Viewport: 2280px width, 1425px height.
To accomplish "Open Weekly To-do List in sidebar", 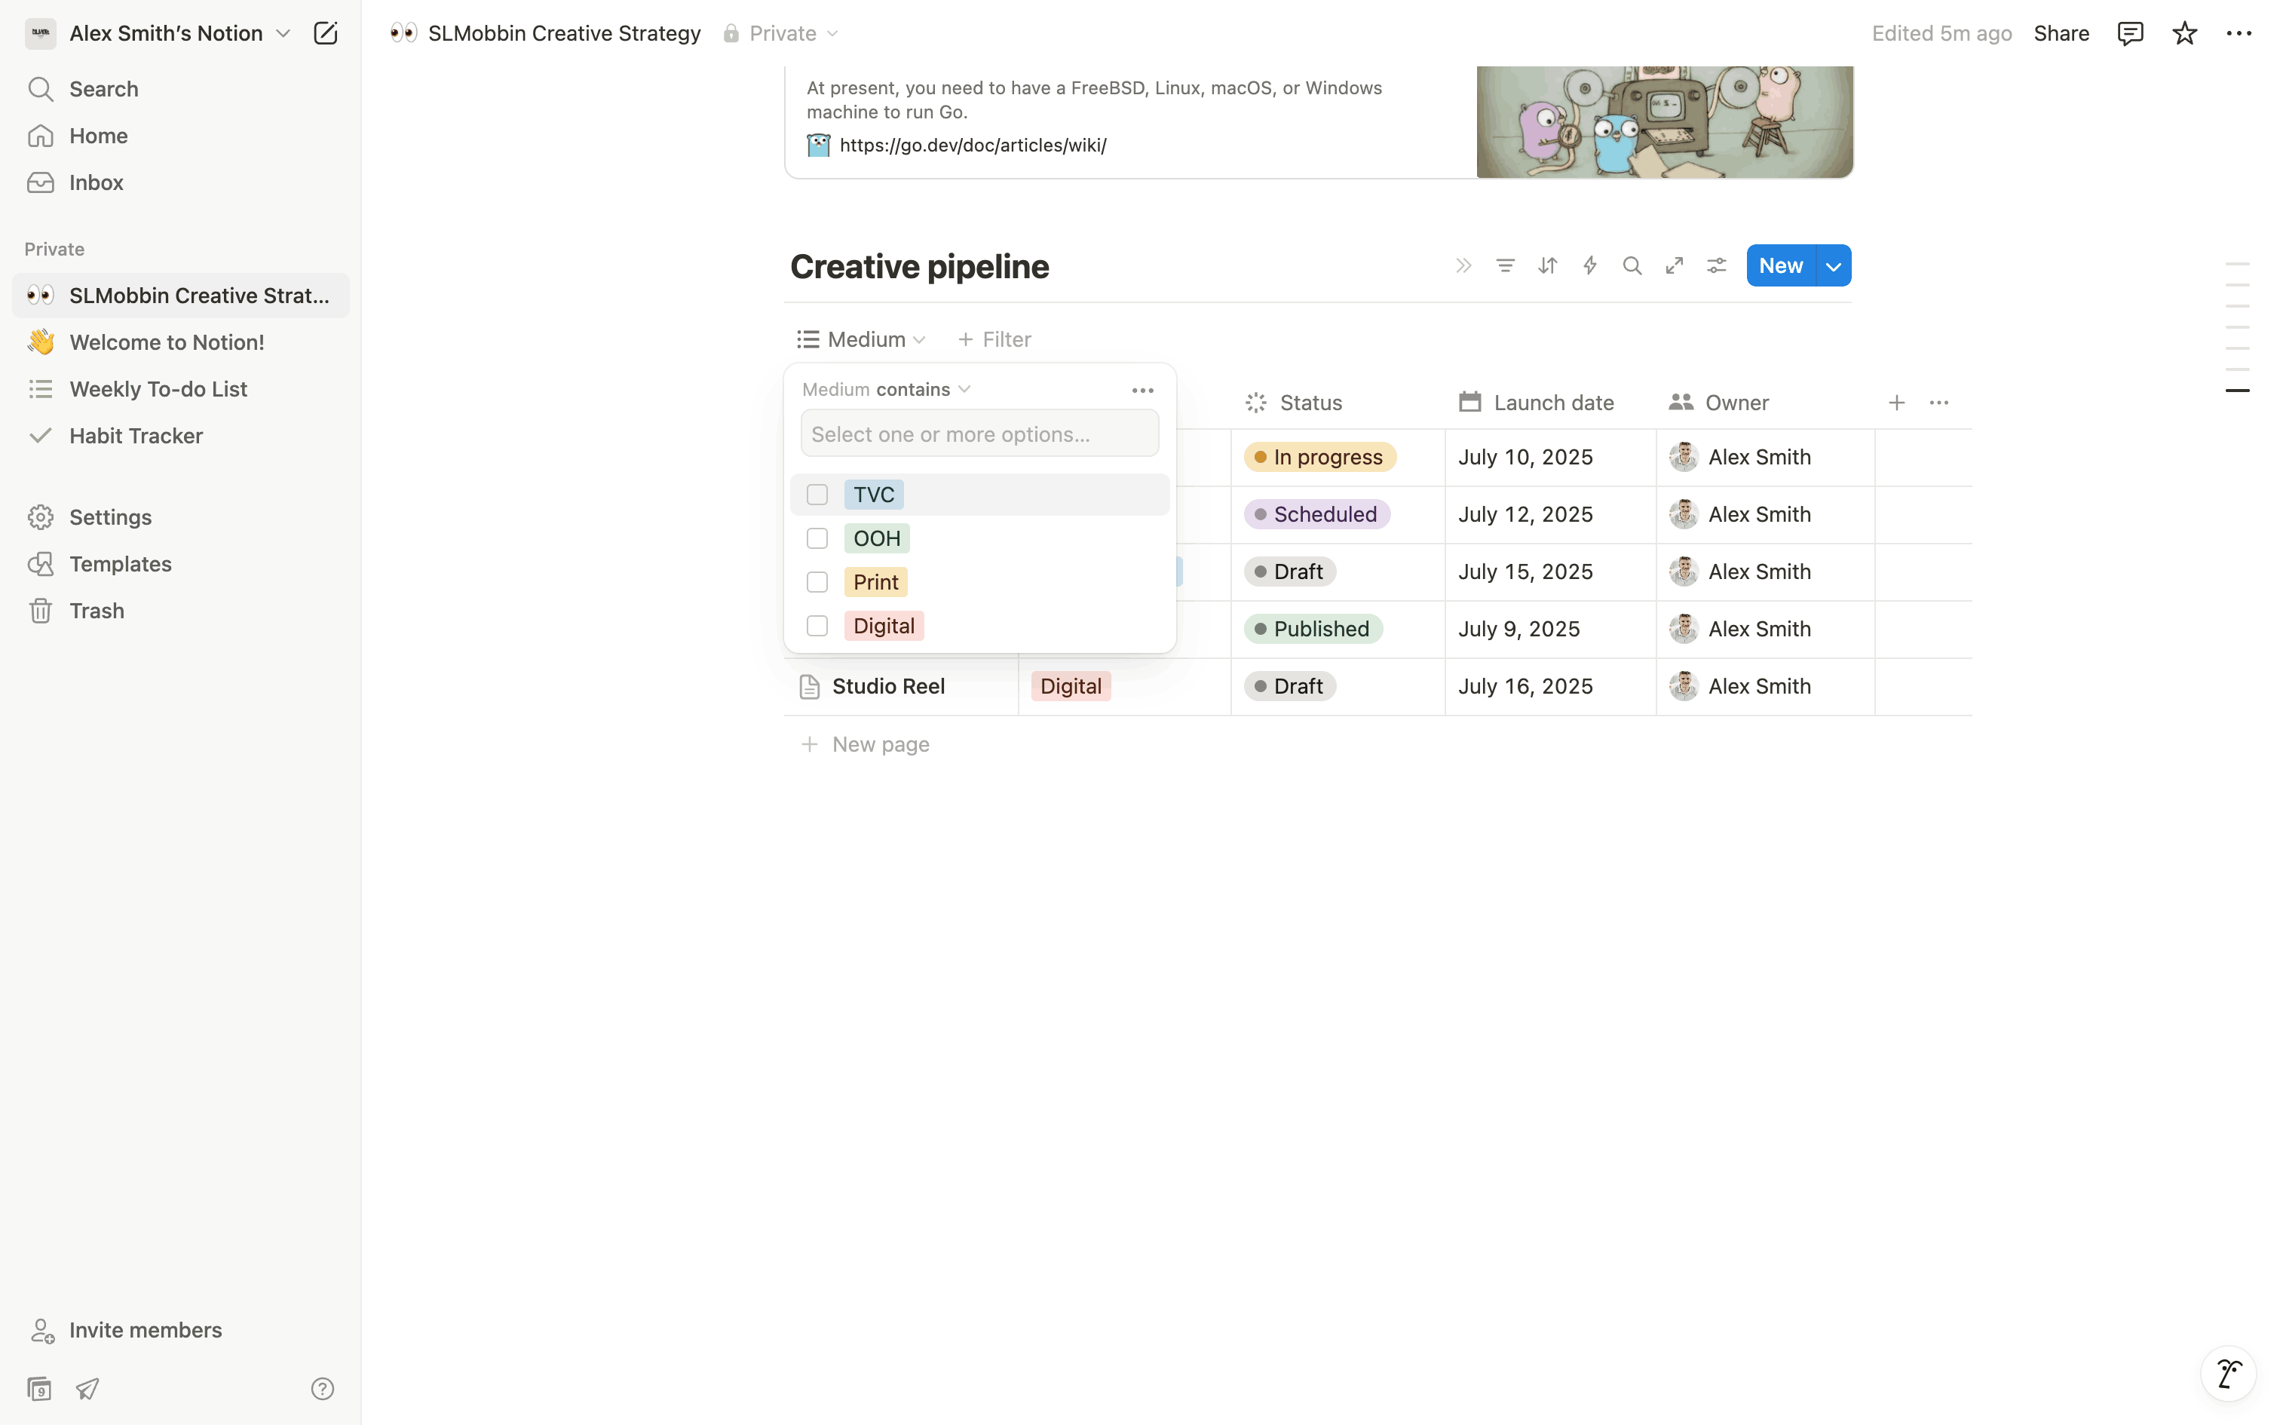I will coord(158,389).
